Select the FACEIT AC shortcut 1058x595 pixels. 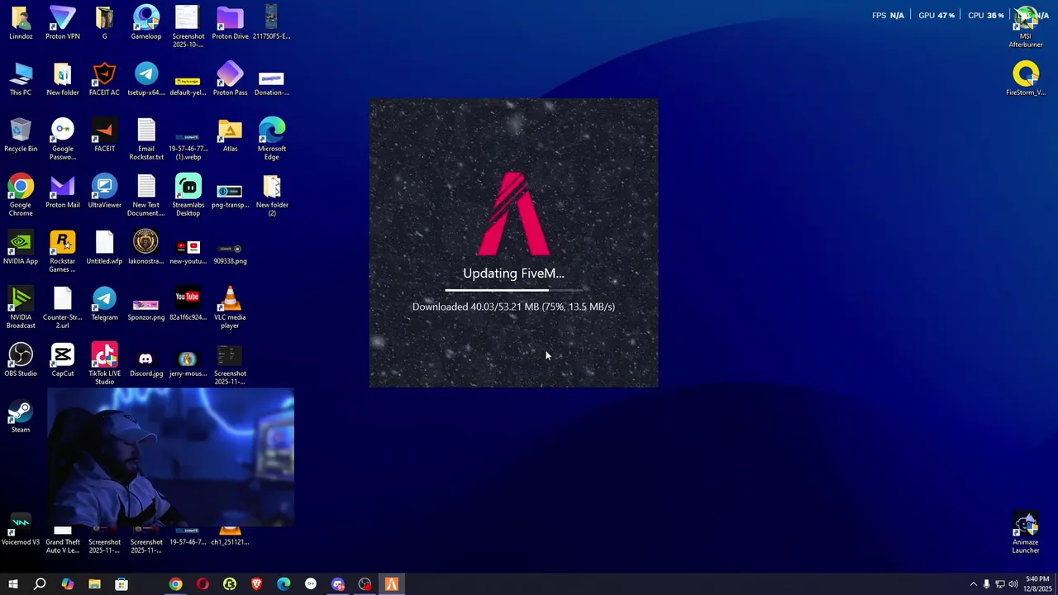[x=104, y=79]
